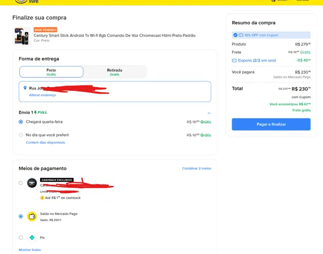Click the coupon discount - R$ 48 value
Screen dimensions: 323x254
click(303, 60)
